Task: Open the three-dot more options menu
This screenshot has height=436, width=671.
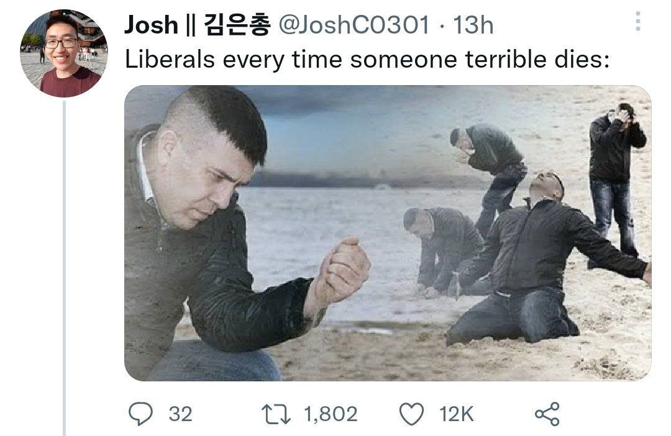Action: point(637,21)
